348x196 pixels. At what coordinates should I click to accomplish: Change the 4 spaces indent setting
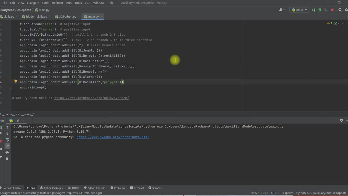click(x=288, y=193)
